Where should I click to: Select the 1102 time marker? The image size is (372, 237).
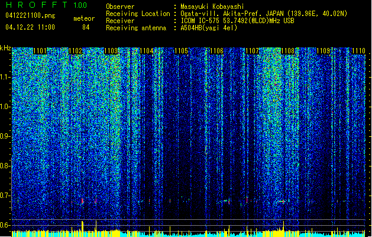(x=76, y=51)
